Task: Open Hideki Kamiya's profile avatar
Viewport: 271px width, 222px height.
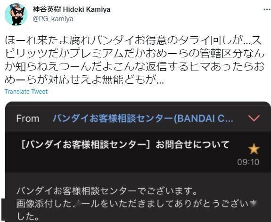Action: coord(16,15)
